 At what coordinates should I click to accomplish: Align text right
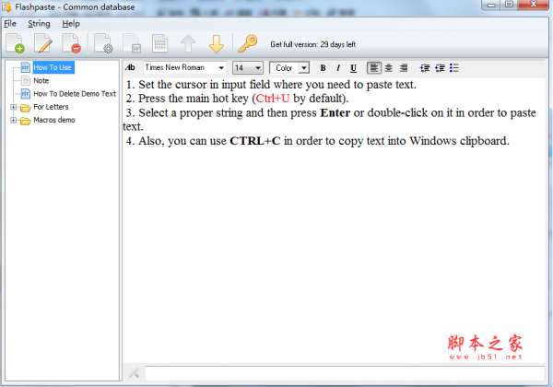(x=404, y=67)
